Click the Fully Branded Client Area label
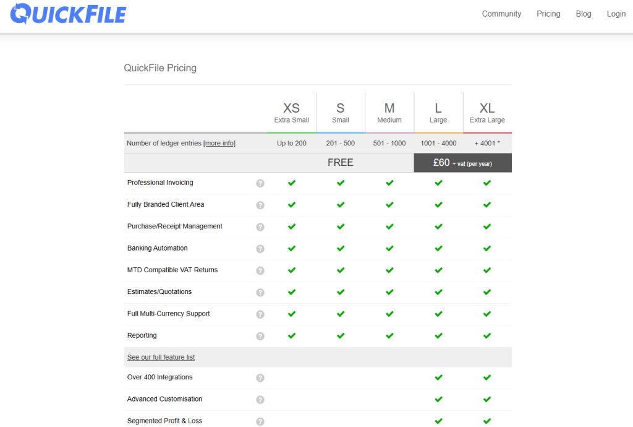 pyautogui.click(x=166, y=204)
